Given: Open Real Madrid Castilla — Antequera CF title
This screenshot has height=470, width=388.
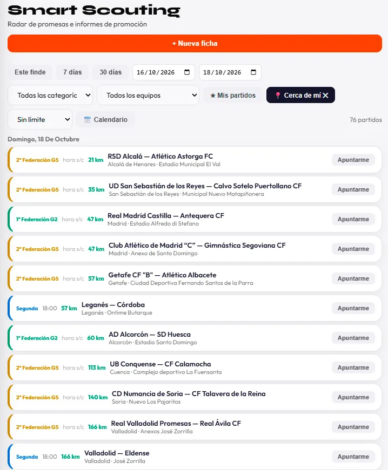Looking at the screenshot, I should pos(166,215).
